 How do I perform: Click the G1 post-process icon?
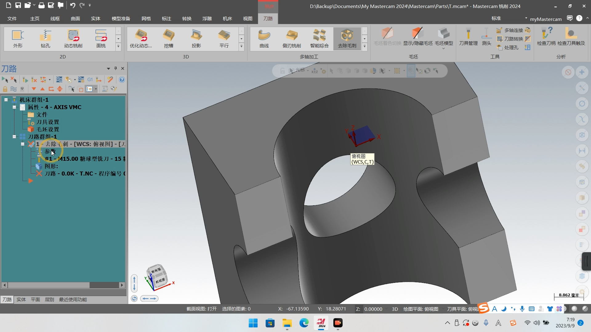pyautogui.click(x=90, y=80)
